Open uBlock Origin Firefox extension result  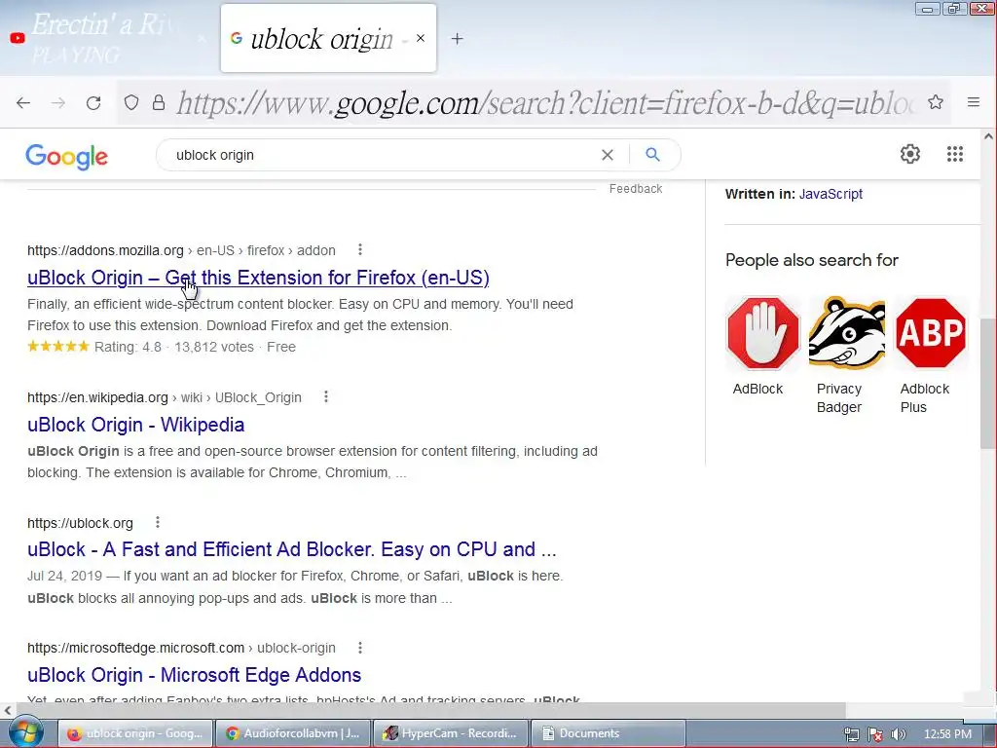tap(258, 278)
